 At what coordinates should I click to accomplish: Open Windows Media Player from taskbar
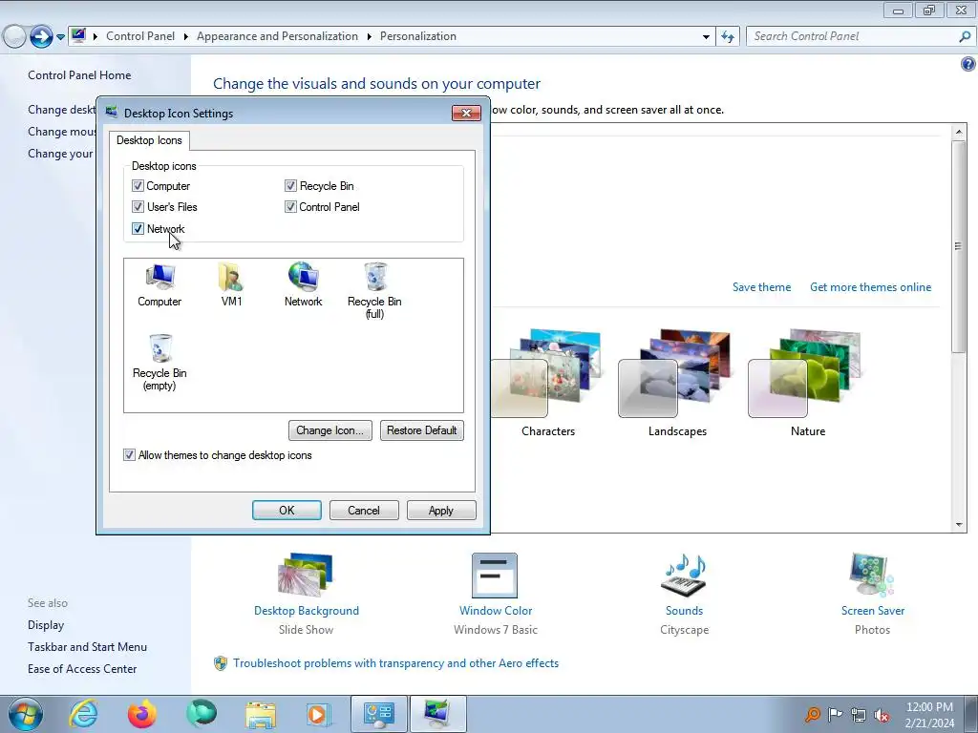[317, 714]
